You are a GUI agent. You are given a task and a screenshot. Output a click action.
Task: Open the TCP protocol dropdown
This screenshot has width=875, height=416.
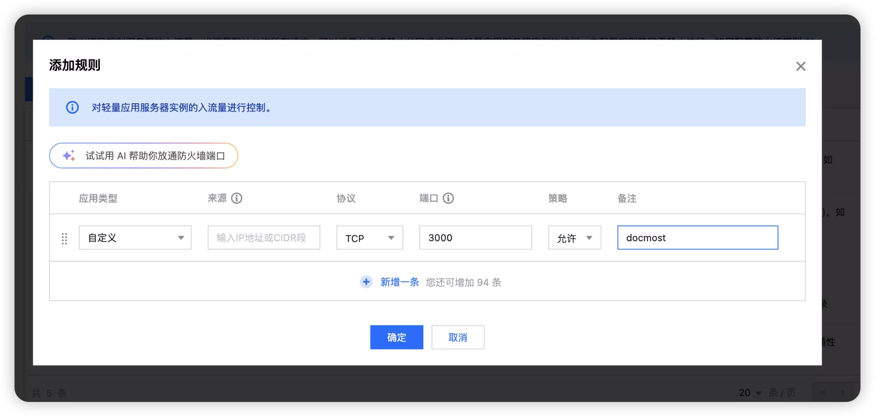pyautogui.click(x=370, y=238)
